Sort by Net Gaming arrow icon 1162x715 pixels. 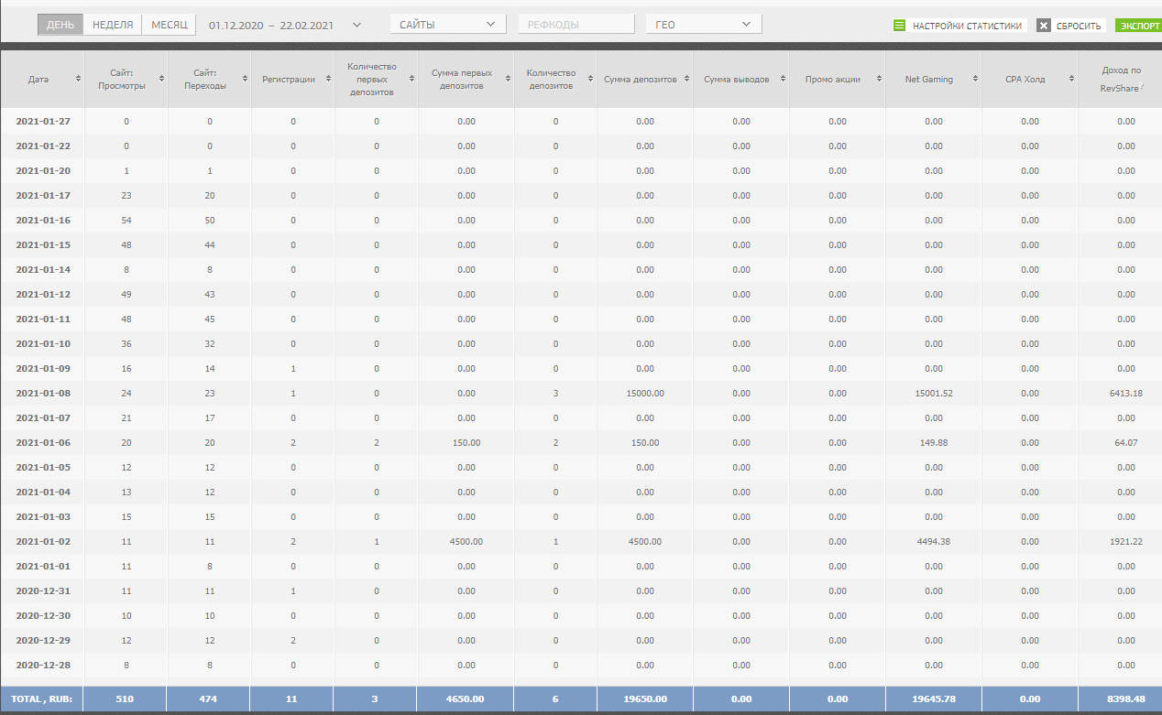972,80
